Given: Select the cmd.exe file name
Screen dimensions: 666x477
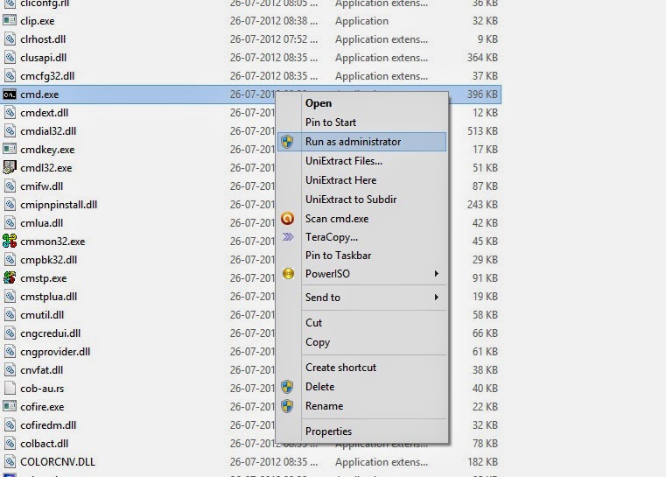Looking at the screenshot, I should coord(39,95).
